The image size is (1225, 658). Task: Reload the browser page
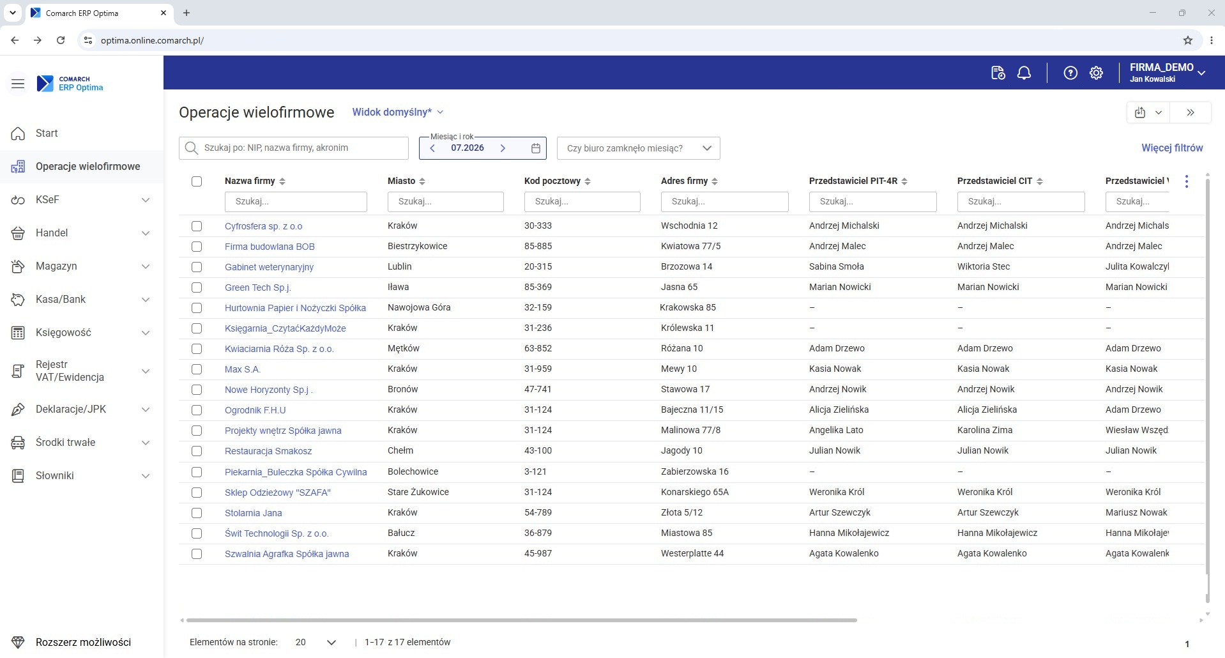[61, 40]
